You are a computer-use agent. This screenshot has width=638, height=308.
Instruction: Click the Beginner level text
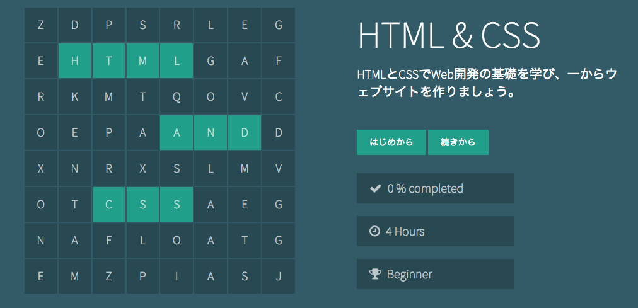point(409,274)
